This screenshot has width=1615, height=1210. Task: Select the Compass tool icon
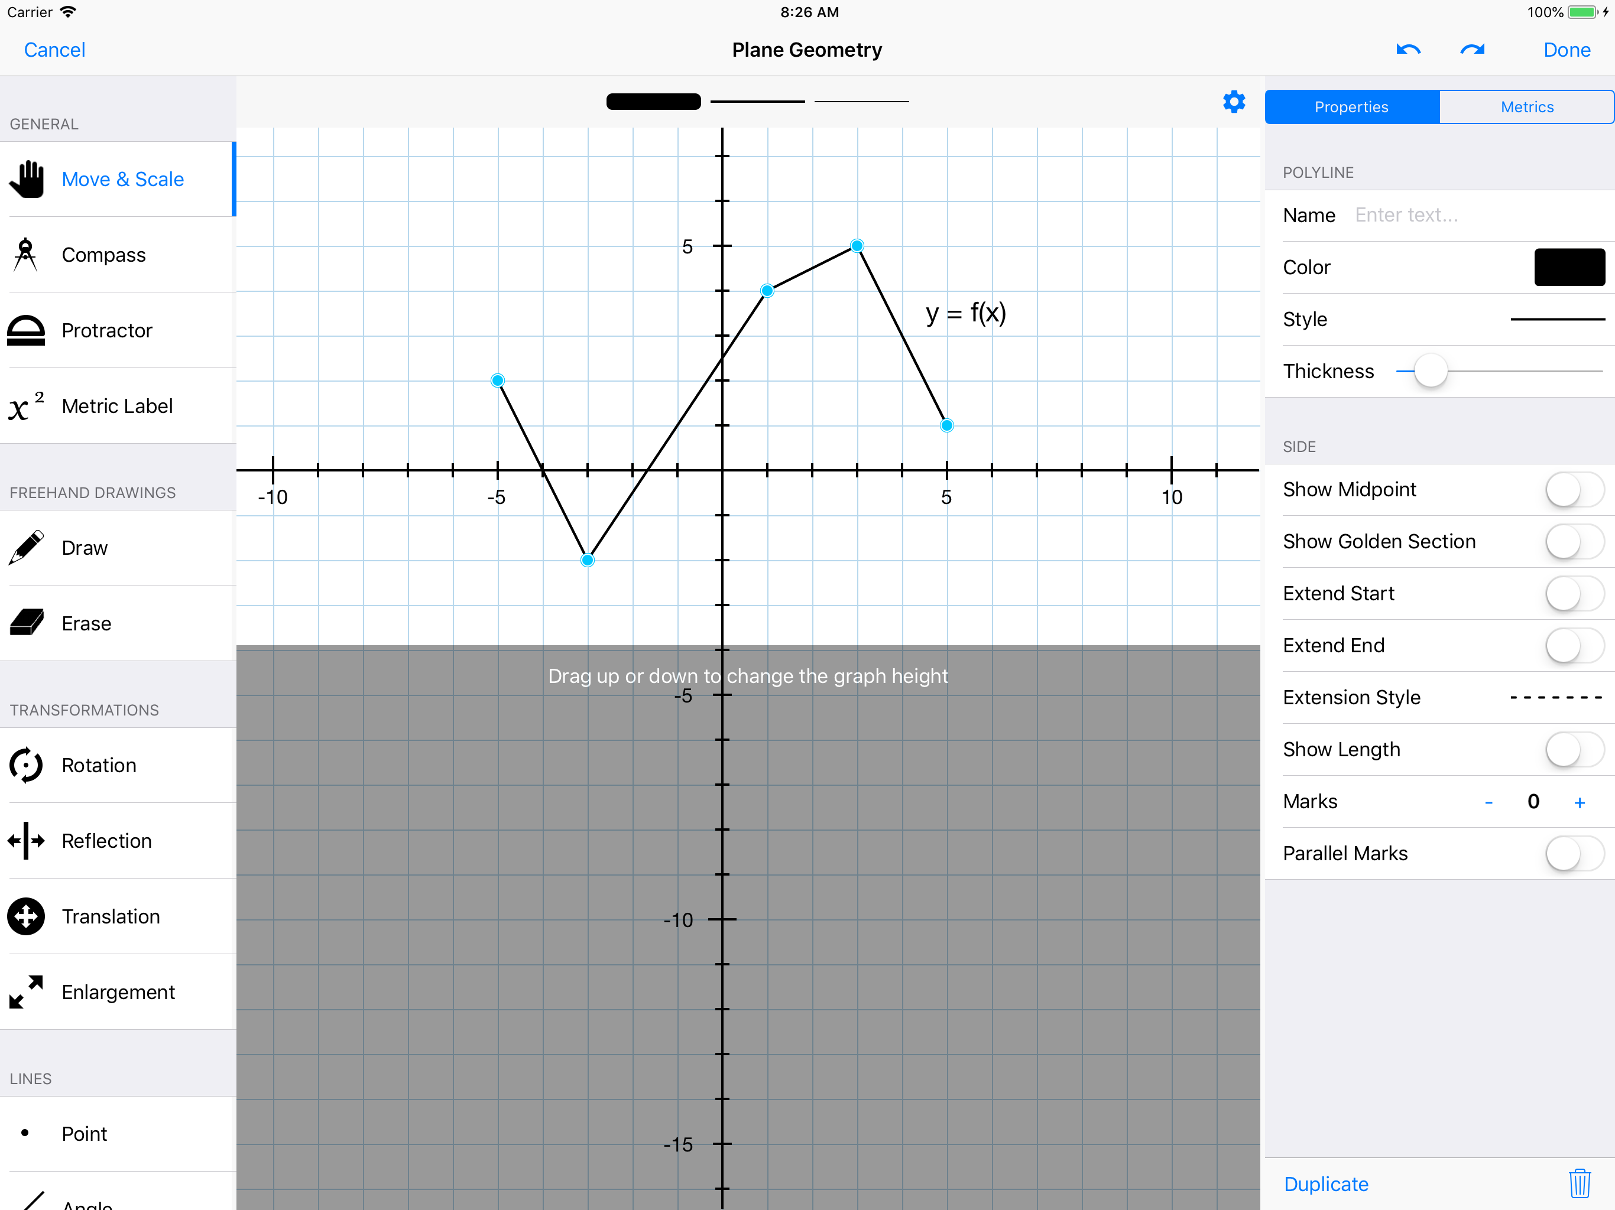[25, 255]
